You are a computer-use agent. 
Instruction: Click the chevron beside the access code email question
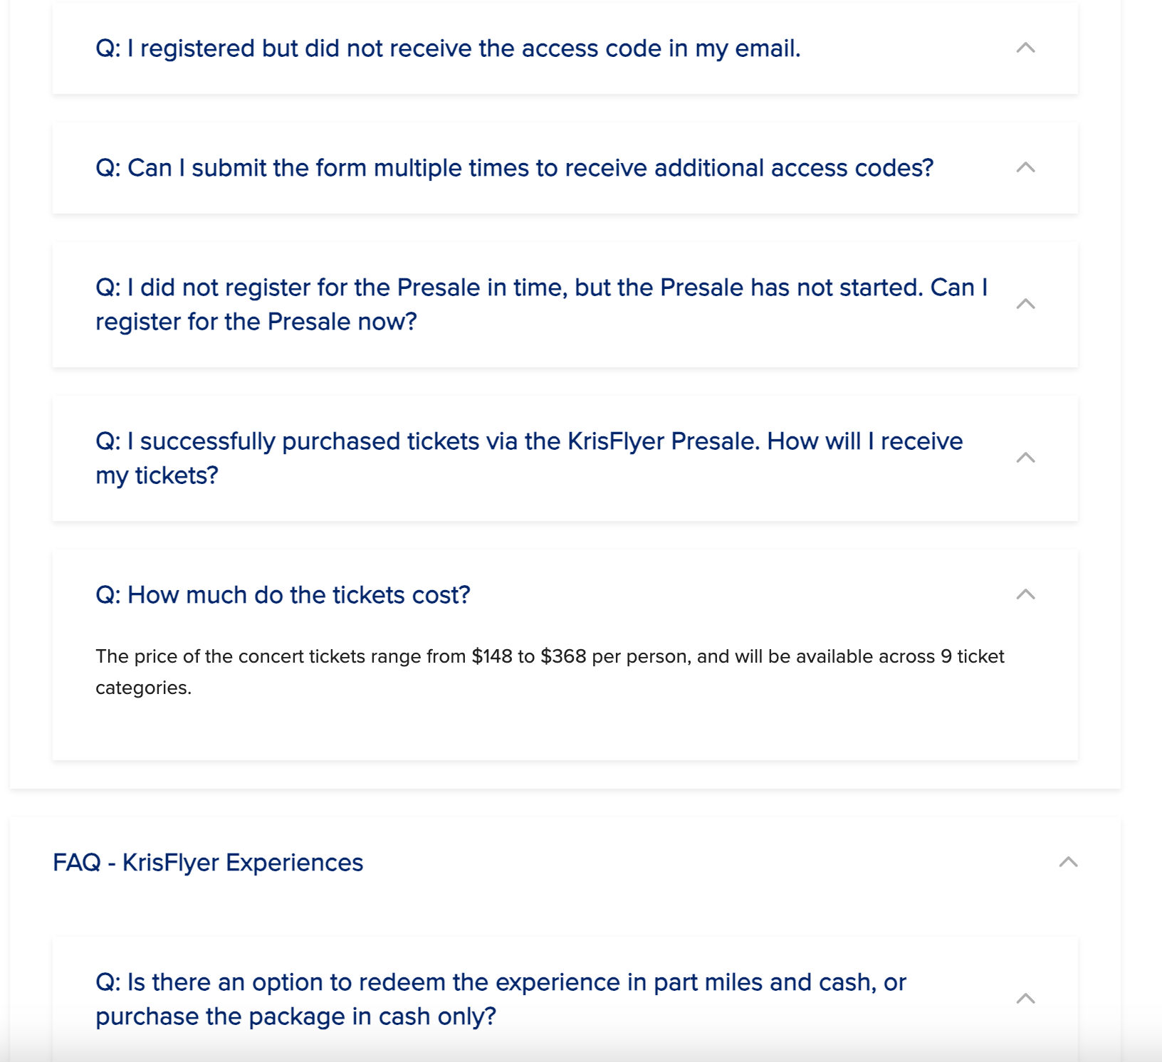(x=1025, y=48)
